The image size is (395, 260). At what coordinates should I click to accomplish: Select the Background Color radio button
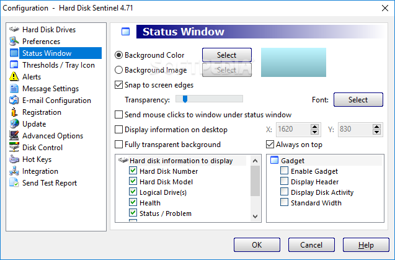pos(118,55)
